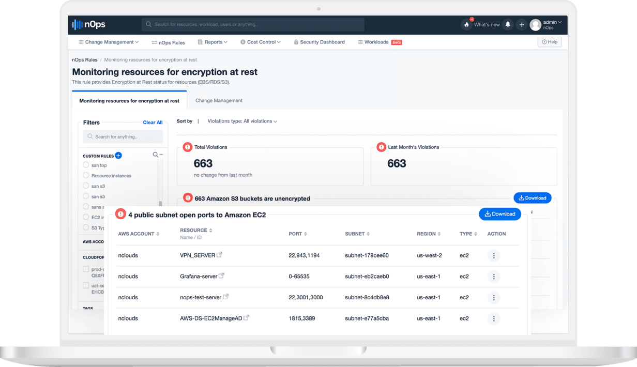
Task: Check the 'uat-ce' cloudformation checkbox
Action: [x=86, y=285]
